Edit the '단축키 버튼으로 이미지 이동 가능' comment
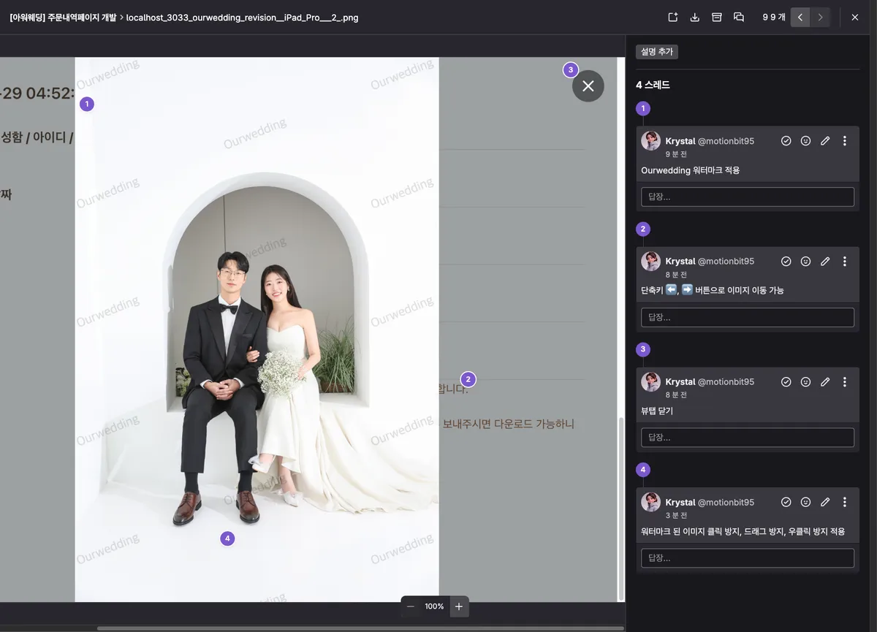This screenshot has height=632, width=877. point(825,261)
